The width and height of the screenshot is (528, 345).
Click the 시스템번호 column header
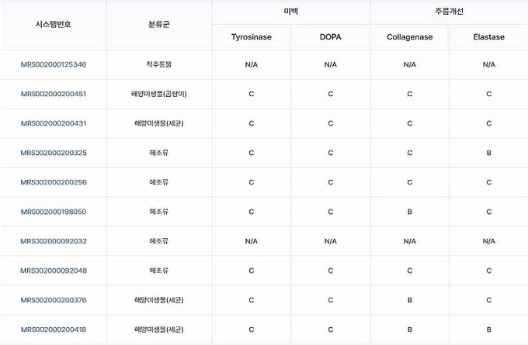[x=54, y=24]
